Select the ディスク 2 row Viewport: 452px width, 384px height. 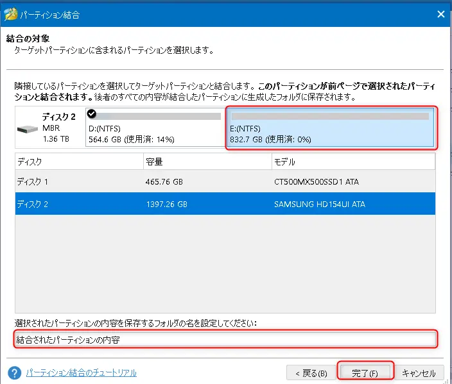point(225,204)
